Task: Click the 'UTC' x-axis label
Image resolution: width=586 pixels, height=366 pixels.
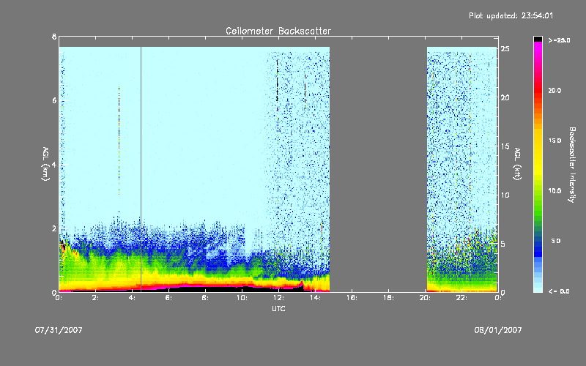Action: [x=278, y=309]
